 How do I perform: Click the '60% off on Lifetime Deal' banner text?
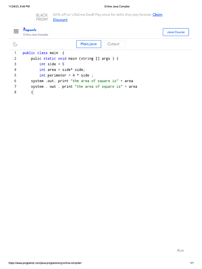102,15
